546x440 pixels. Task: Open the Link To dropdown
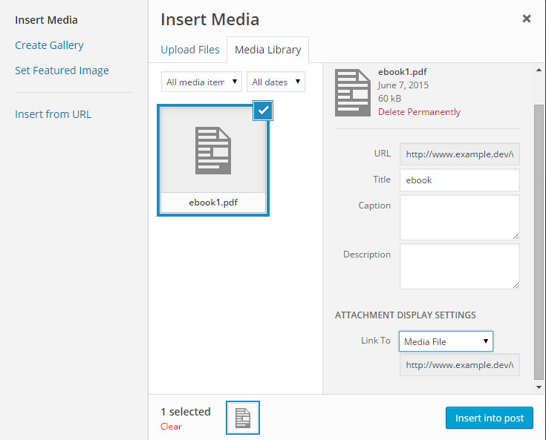click(446, 341)
